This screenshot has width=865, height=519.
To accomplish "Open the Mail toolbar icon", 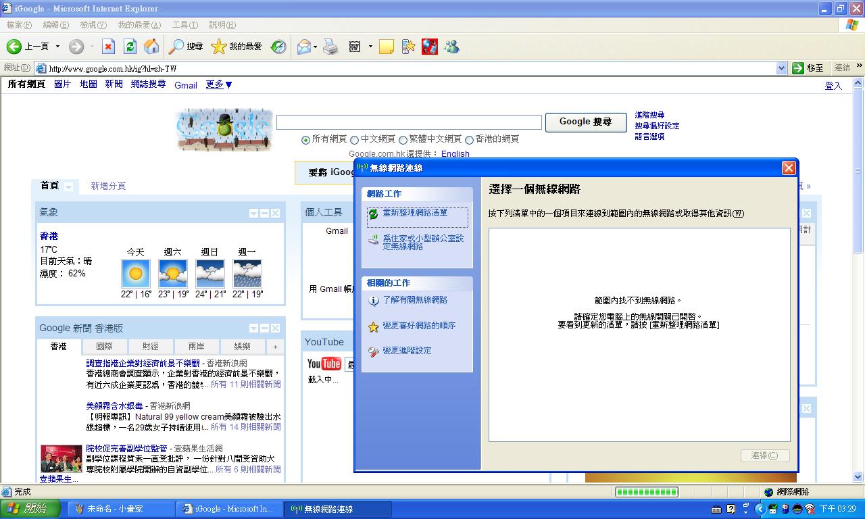I will [303, 47].
